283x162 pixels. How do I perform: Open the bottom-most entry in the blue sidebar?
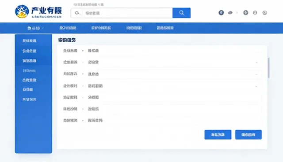(x=29, y=99)
